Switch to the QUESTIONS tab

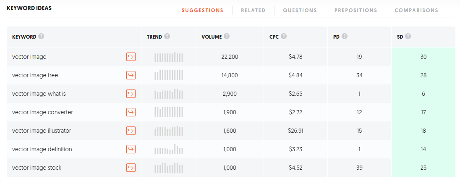pos(300,10)
